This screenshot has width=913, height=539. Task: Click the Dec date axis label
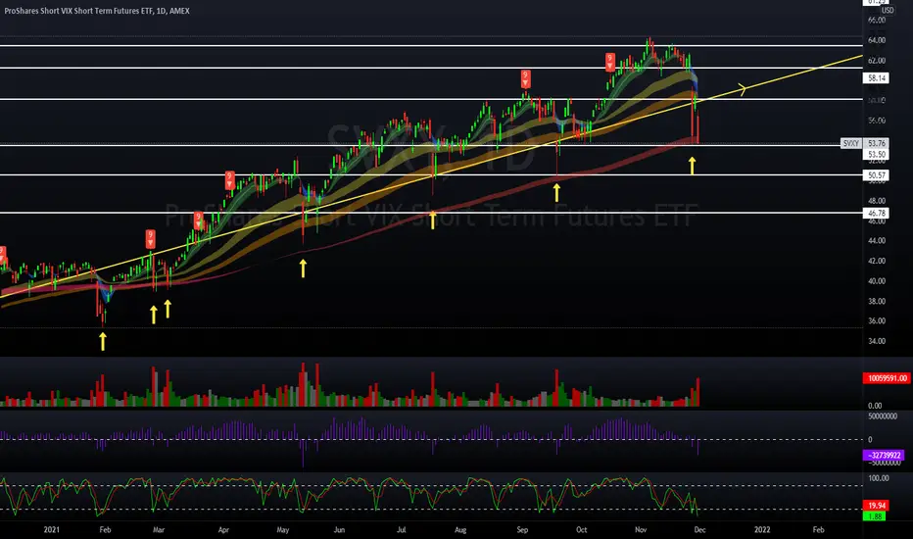click(699, 529)
